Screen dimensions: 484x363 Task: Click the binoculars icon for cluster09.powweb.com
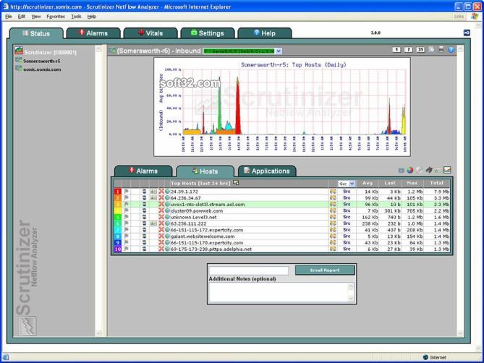pos(144,210)
